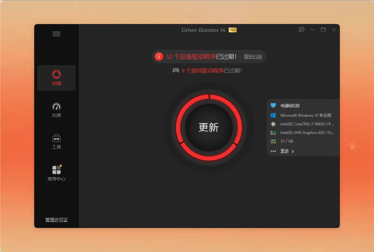The image size is (374, 252).
Task: Maximize the Driver Booster window
Action: click(x=323, y=30)
